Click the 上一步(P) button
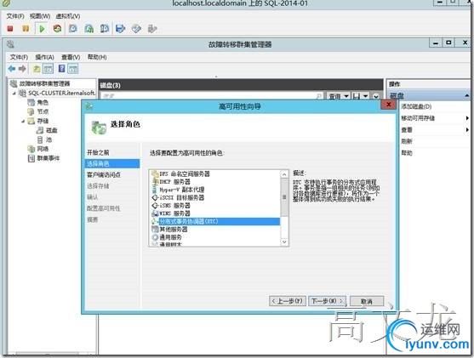The height and width of the screenshot is (358, 474). (288, 301)
